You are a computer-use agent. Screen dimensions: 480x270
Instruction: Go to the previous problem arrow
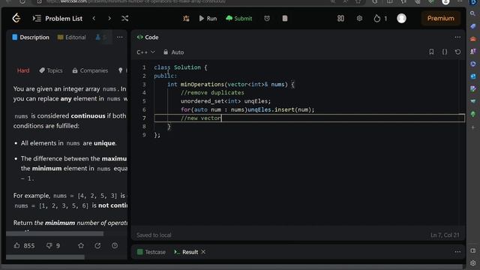click(x=94, y=18)
